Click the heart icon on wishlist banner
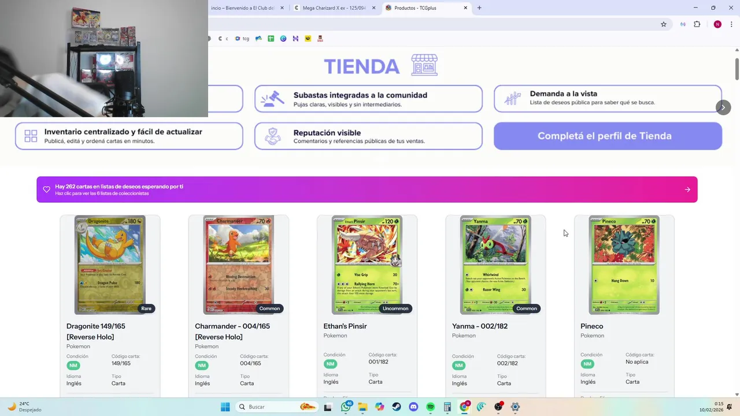 click(47, 190)
